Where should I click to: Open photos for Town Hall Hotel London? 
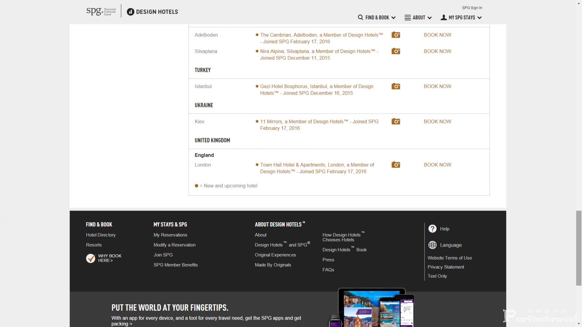pyautogui.click(x=396, y=165)
